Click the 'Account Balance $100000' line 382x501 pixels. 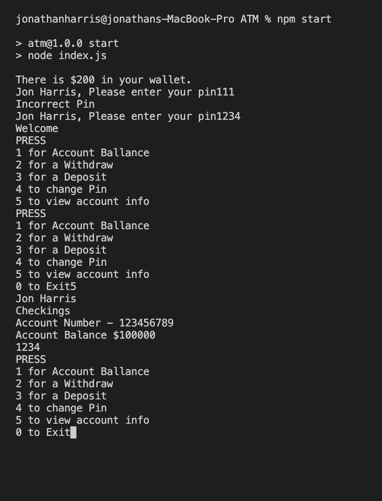86,335
